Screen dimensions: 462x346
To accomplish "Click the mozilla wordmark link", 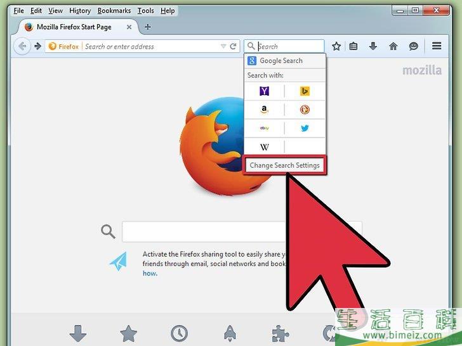I will (x=422, y=70).
